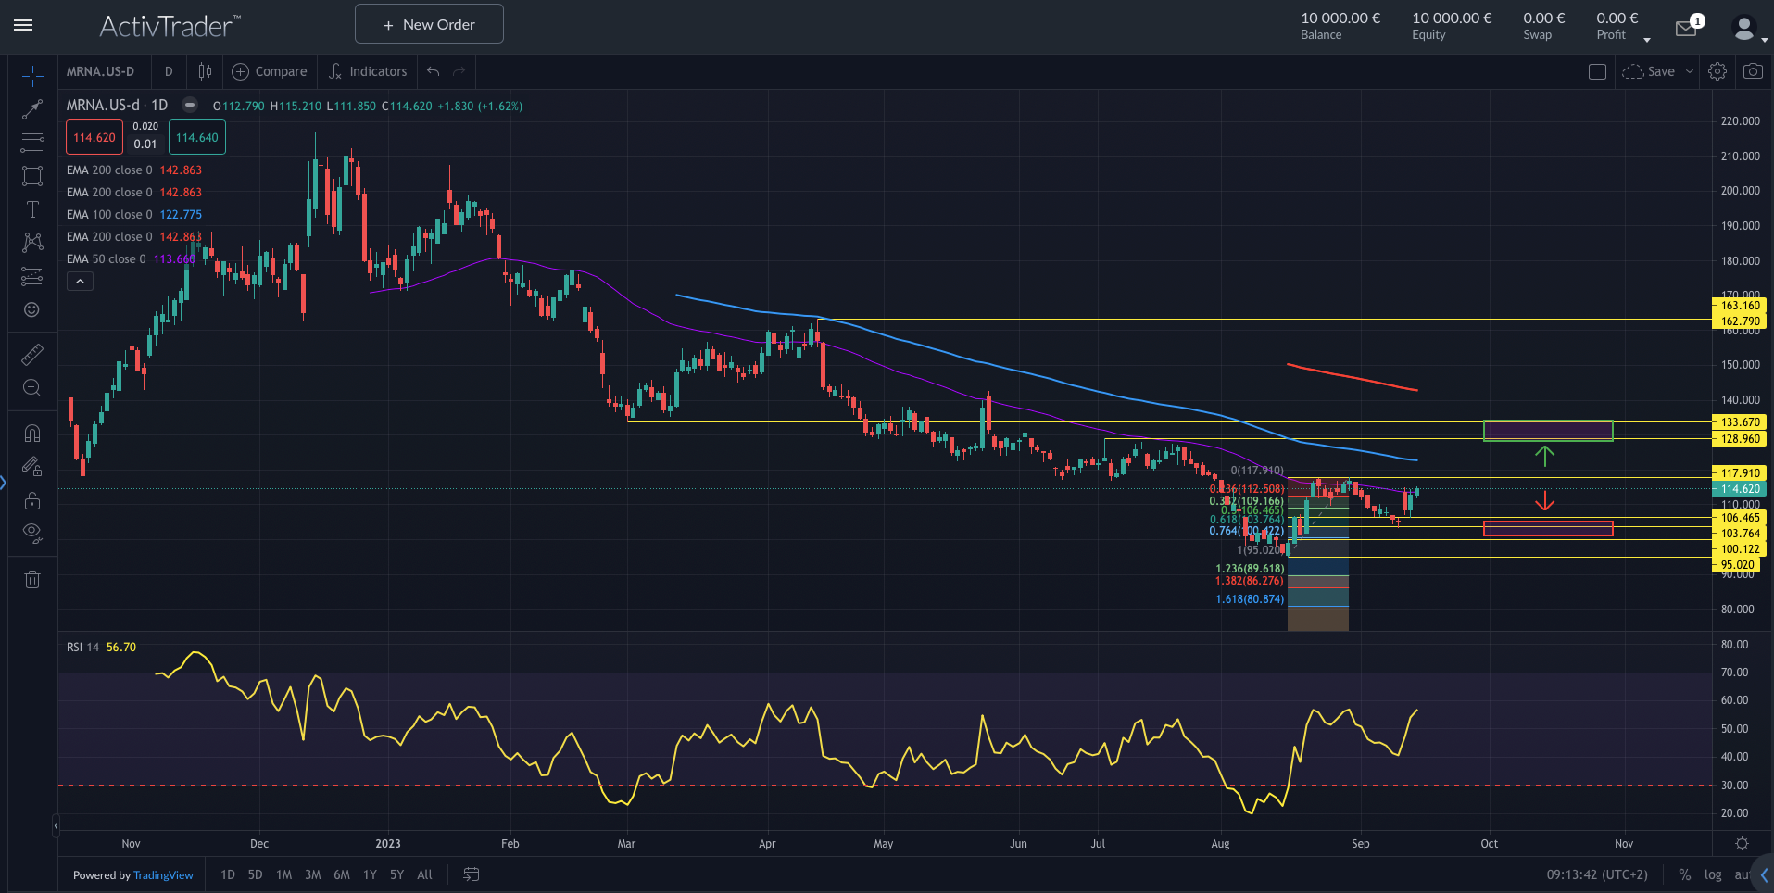Click the green 114.640 buy price box
Screen dimensions: 1774x893
coord(196,138)
